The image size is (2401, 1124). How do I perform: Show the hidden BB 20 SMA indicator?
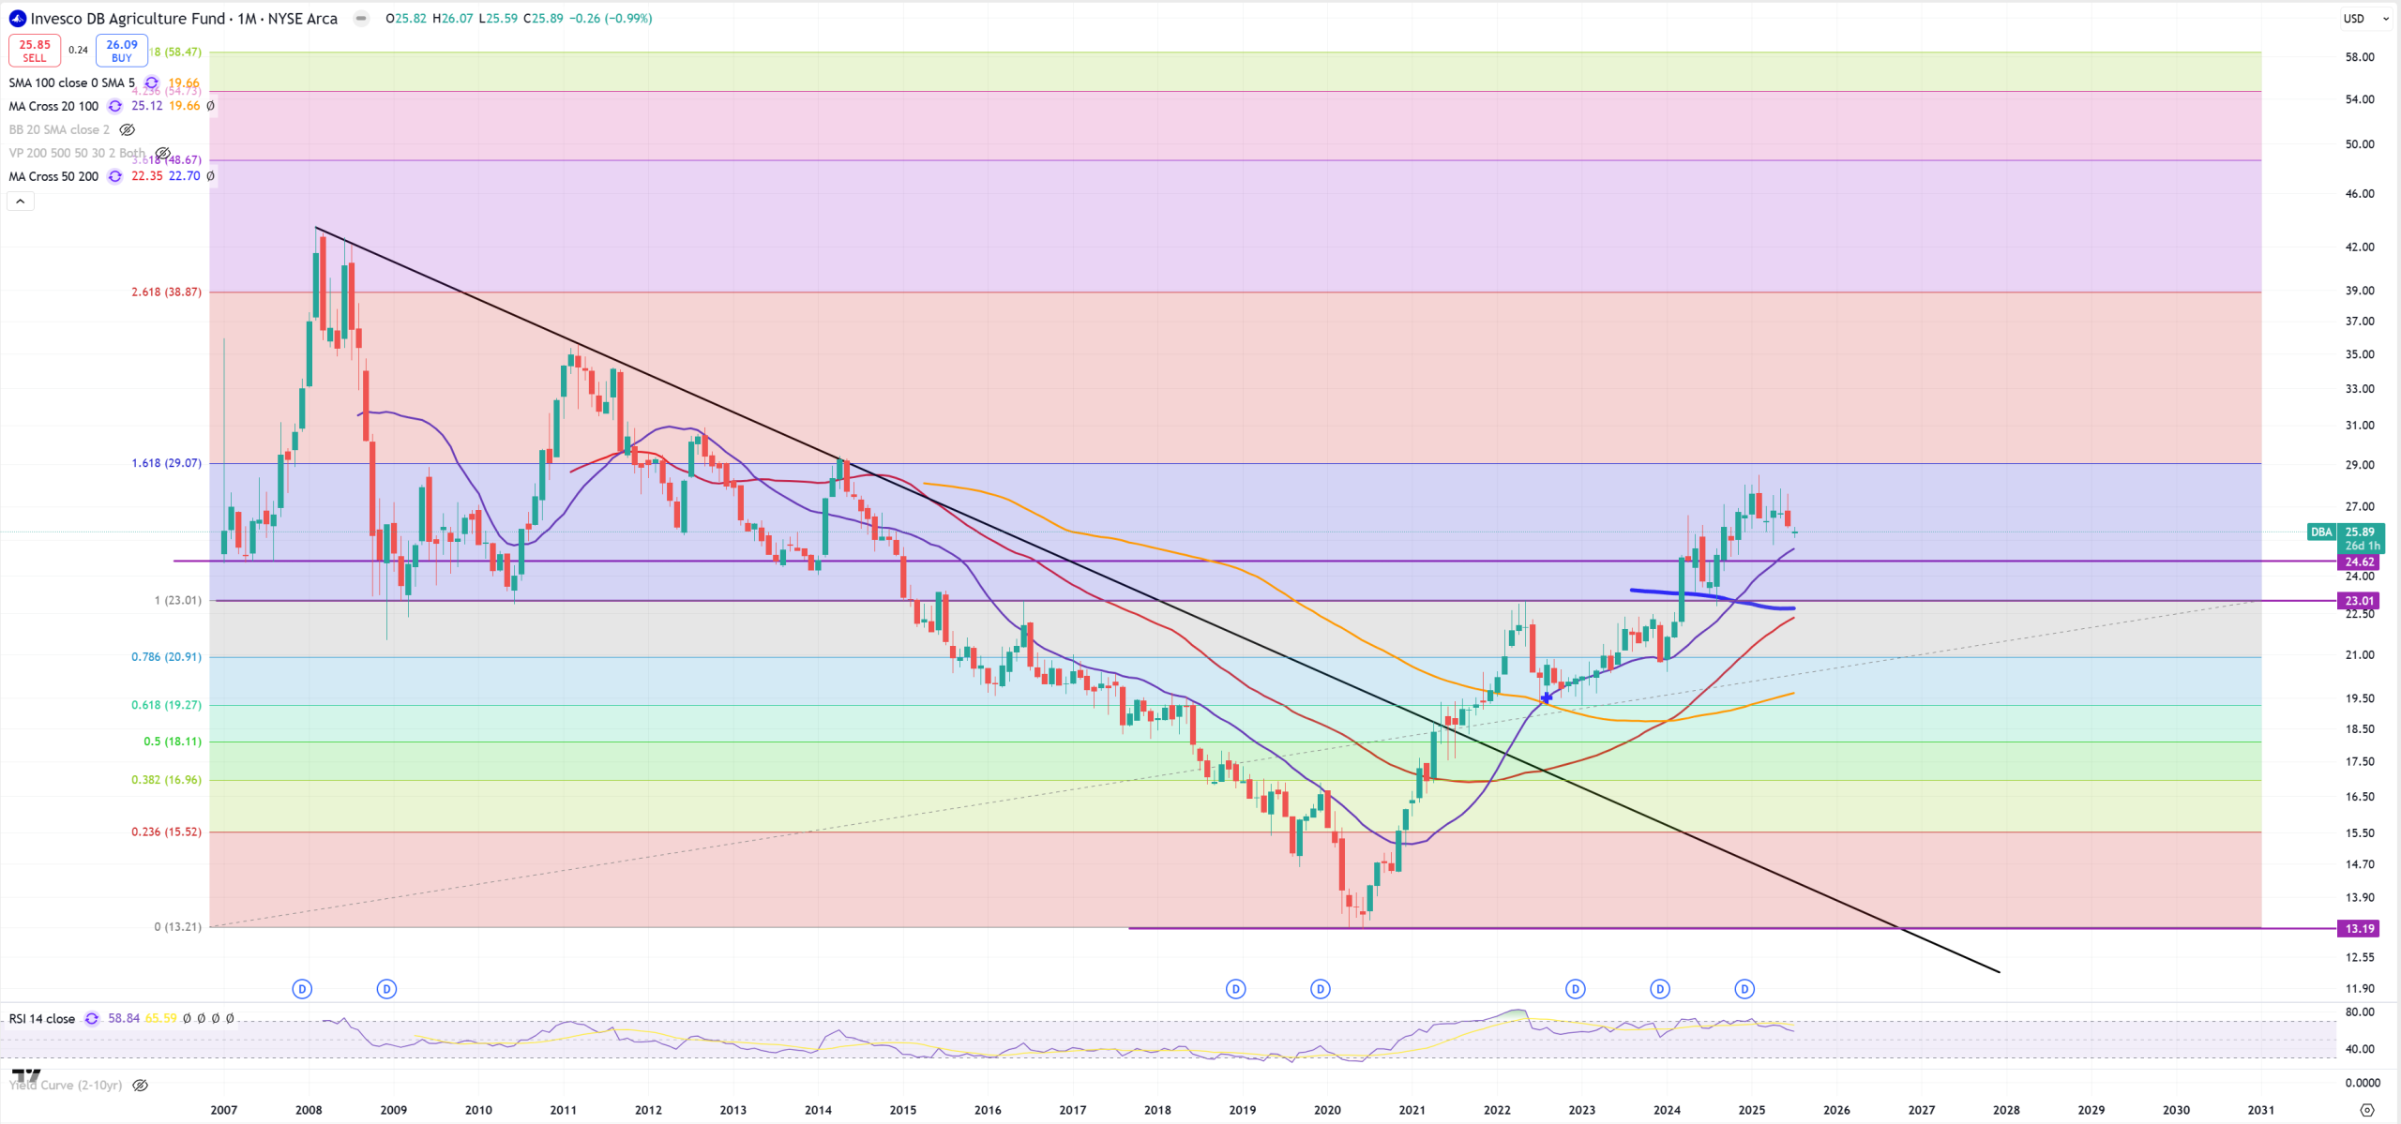click(x=128, y=129)
